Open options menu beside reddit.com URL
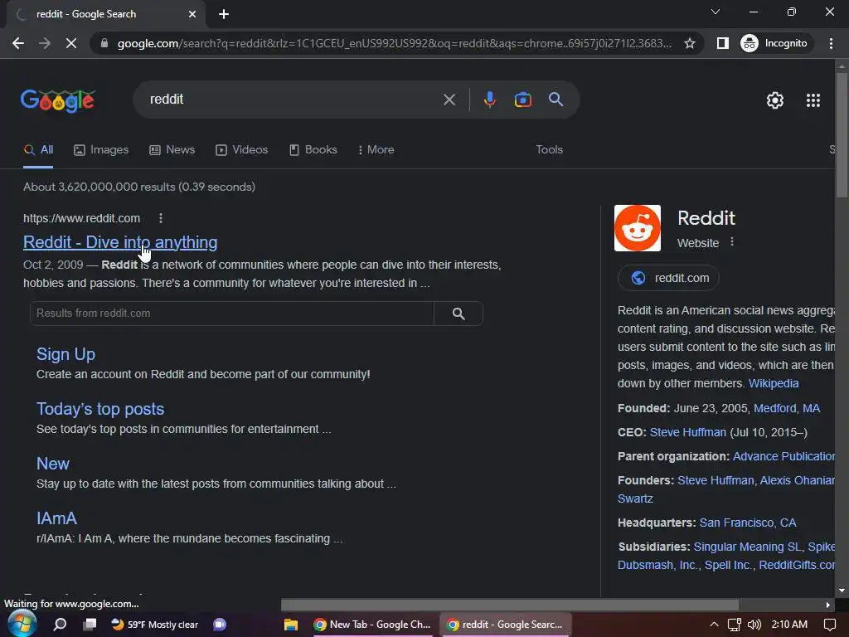Image resolution: width=849 pixels, height=637 pixels. tap(160, 218)
